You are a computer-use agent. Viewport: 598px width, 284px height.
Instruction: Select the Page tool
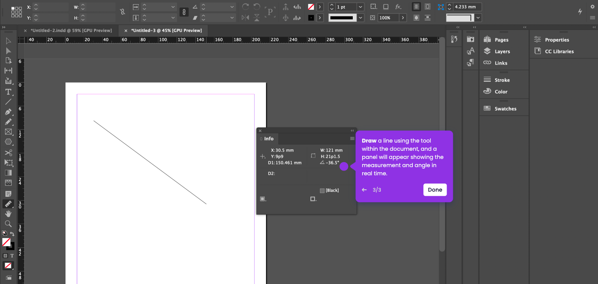[x=8, y=60]
